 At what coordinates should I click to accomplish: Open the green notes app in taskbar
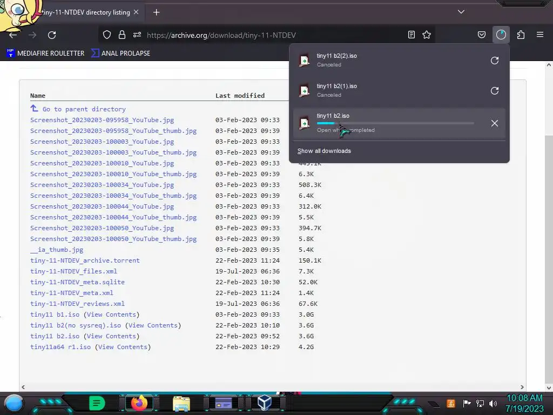pyautogui.click(x=97, y=403)
